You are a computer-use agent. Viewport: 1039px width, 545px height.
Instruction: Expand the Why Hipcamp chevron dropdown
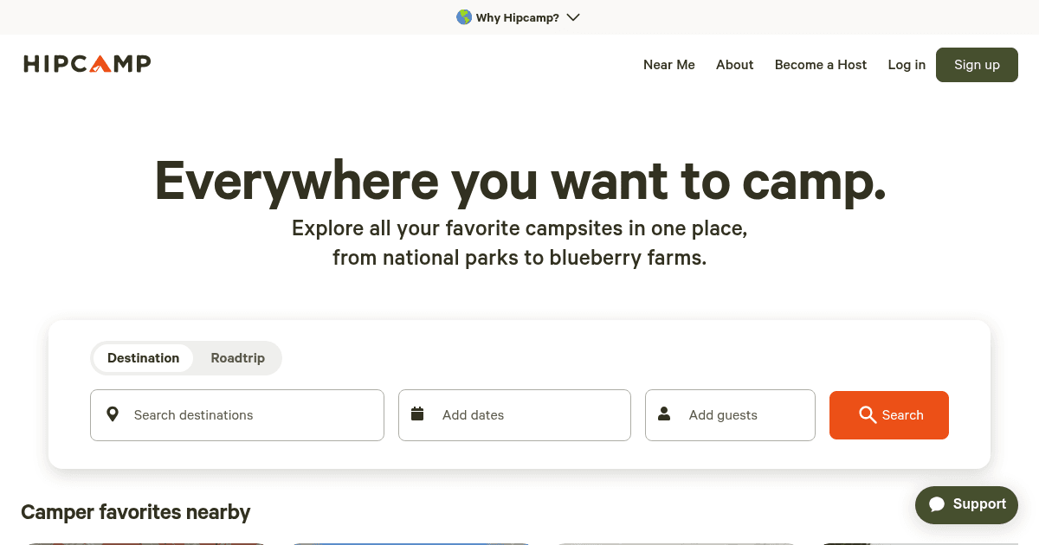pos(572,17)
